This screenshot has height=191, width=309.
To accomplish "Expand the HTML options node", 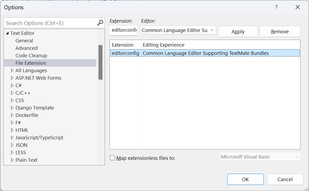I will click(12, 130).
